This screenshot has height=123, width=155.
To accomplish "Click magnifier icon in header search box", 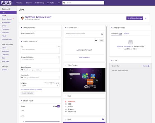I will click(64, 3).
